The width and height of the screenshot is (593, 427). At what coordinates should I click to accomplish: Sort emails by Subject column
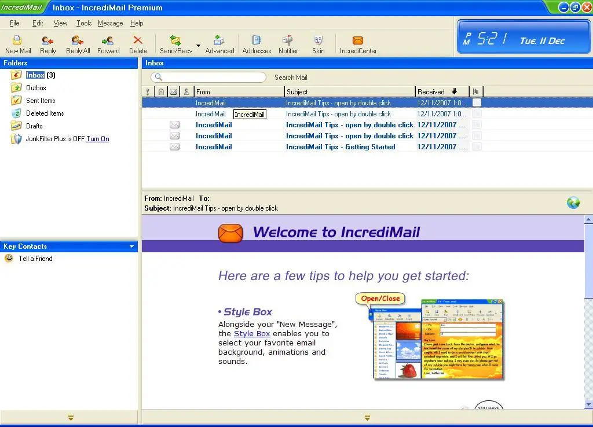coord(350,91)
